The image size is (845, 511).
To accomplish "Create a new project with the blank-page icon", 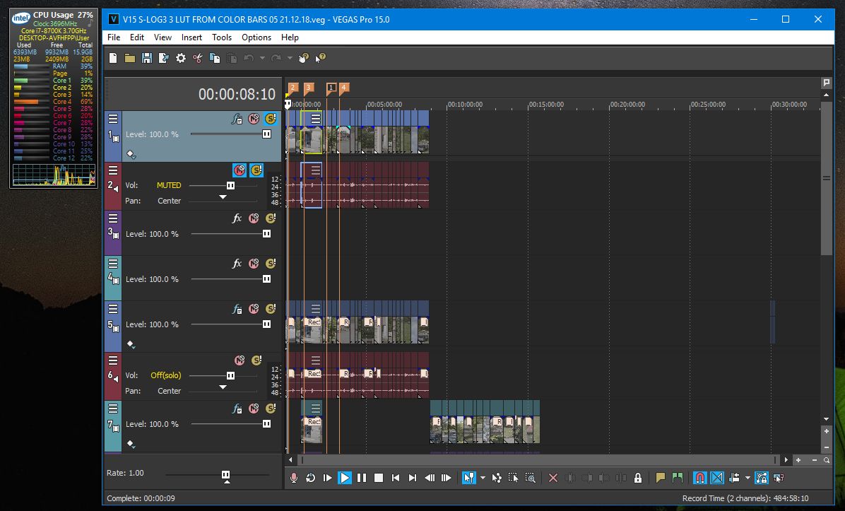I will 113,58.
